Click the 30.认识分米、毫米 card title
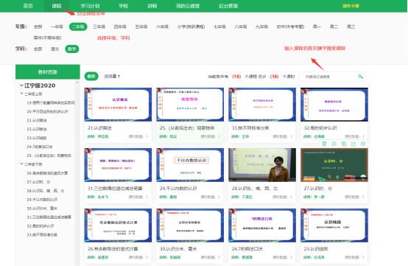Image resolution: width=408 pixels, height=266 pixels. [x=178, y=248]
